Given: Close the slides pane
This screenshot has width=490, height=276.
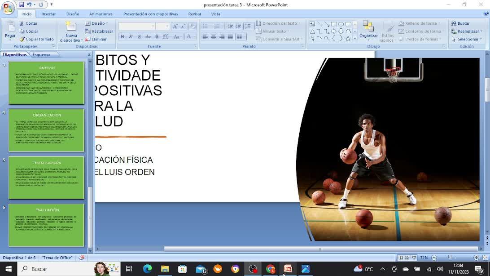Looking at the screenshot, I should (x=89, y=54).
